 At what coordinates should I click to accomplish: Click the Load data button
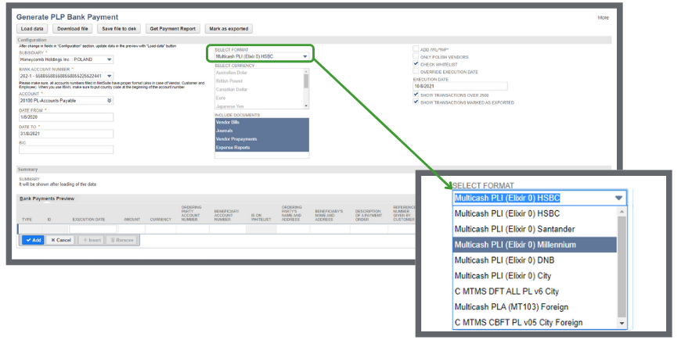coord(33,29)
